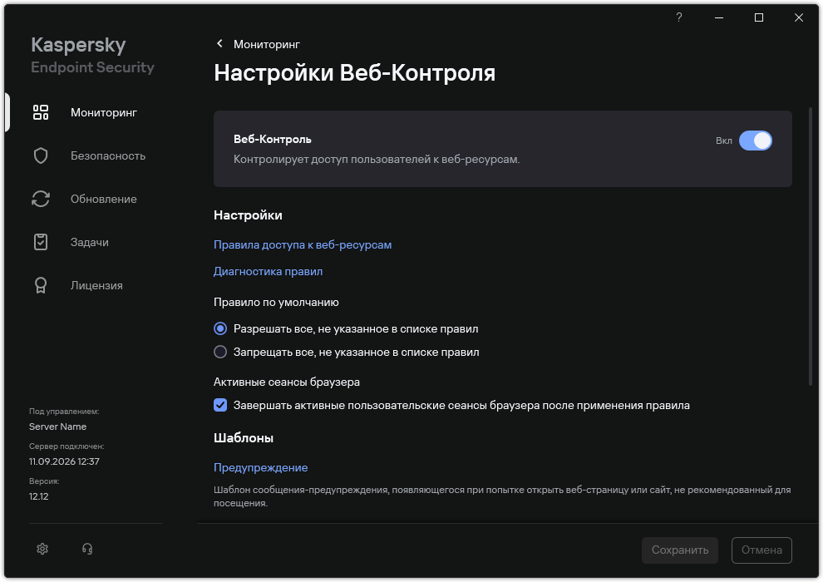Screen dimensions: 823x582
Task: Click the 'Под управлением:' label
Action: 64,412
